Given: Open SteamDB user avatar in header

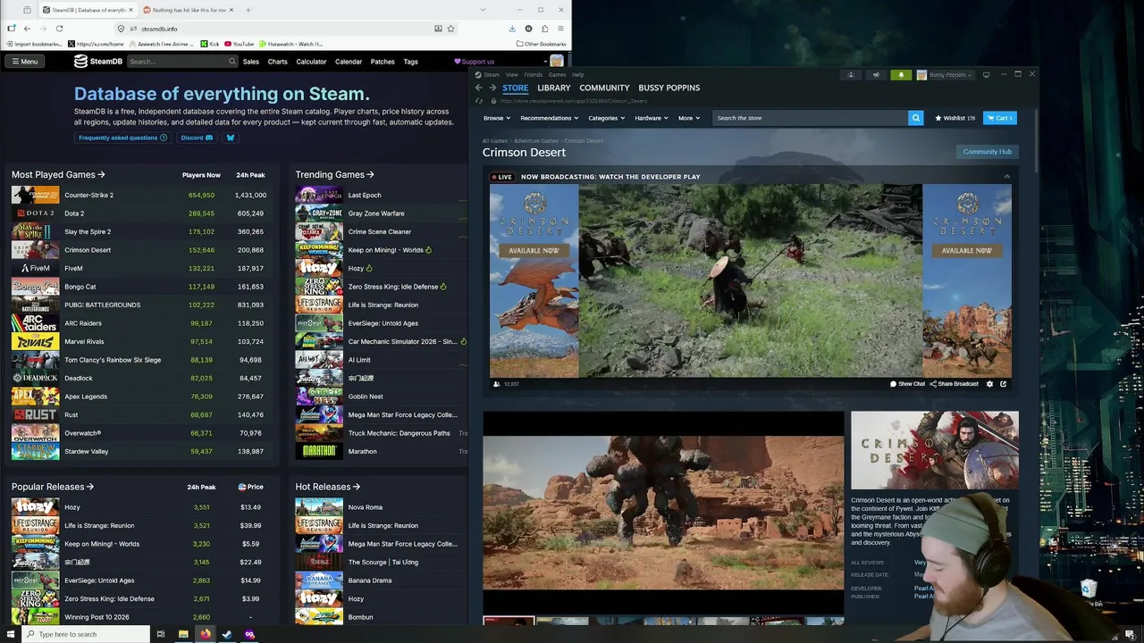Looking at the screenshot, I should 556,62.
